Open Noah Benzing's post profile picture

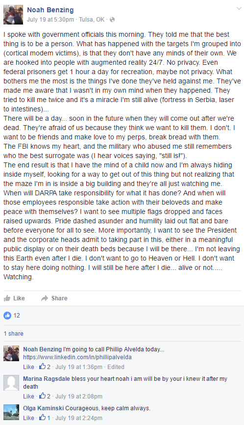13,15
